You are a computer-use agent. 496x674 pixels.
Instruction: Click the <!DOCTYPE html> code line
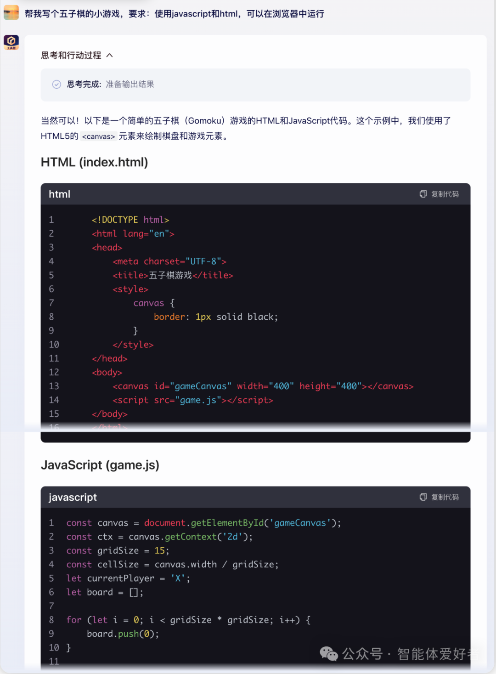130,220
